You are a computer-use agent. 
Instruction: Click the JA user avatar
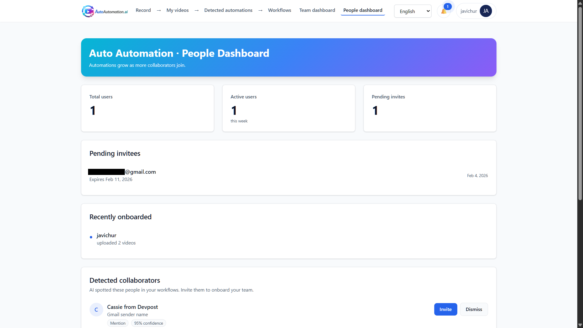[486, 11]
